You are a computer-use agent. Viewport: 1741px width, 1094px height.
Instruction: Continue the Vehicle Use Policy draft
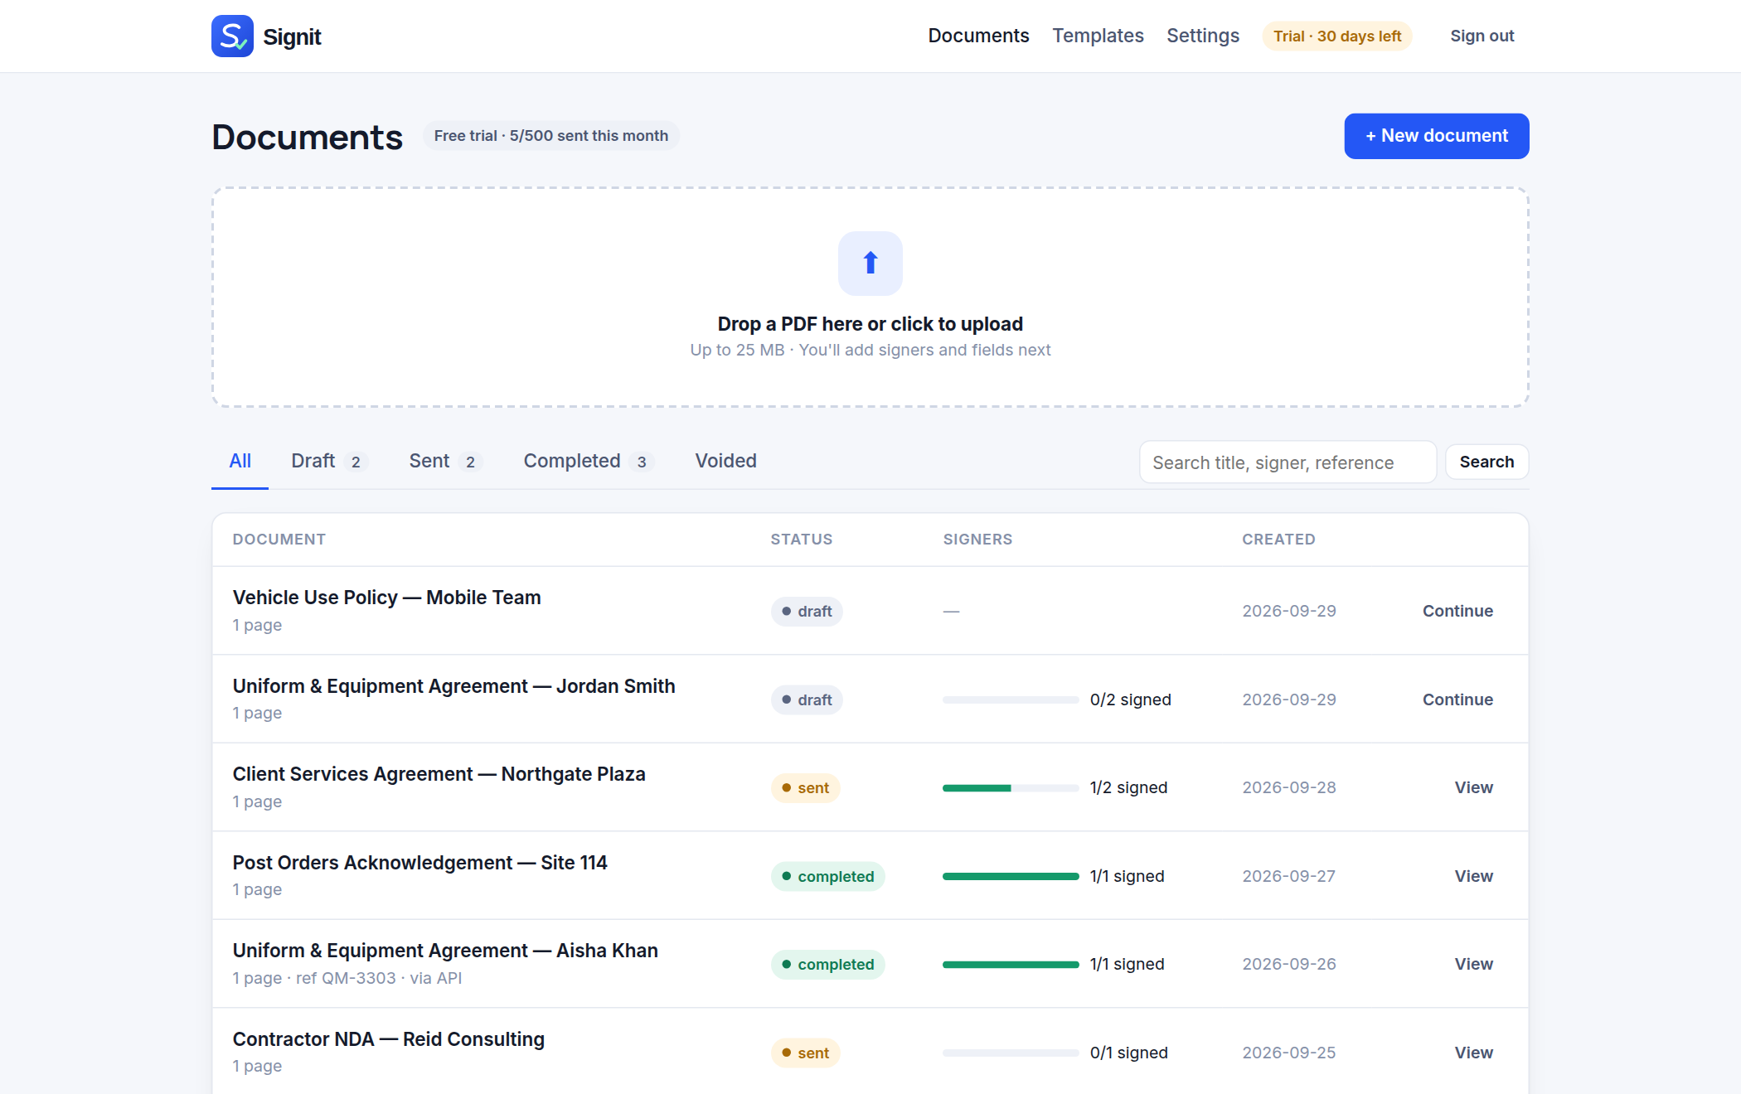coord(1457,611)
